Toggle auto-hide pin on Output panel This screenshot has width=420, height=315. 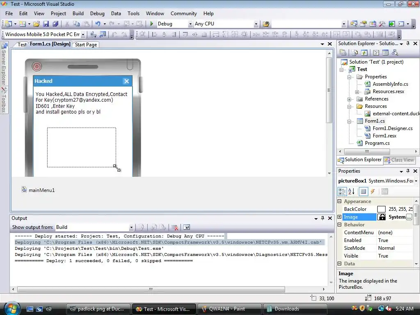click(x=322, y=218)
